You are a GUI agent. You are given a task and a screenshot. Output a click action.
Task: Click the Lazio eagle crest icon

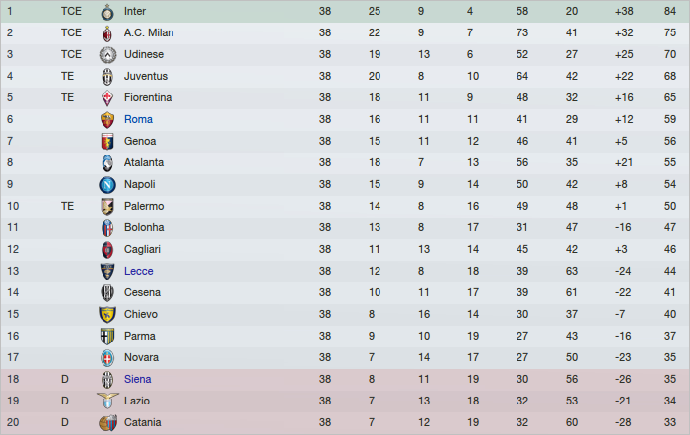pos(107,401)
